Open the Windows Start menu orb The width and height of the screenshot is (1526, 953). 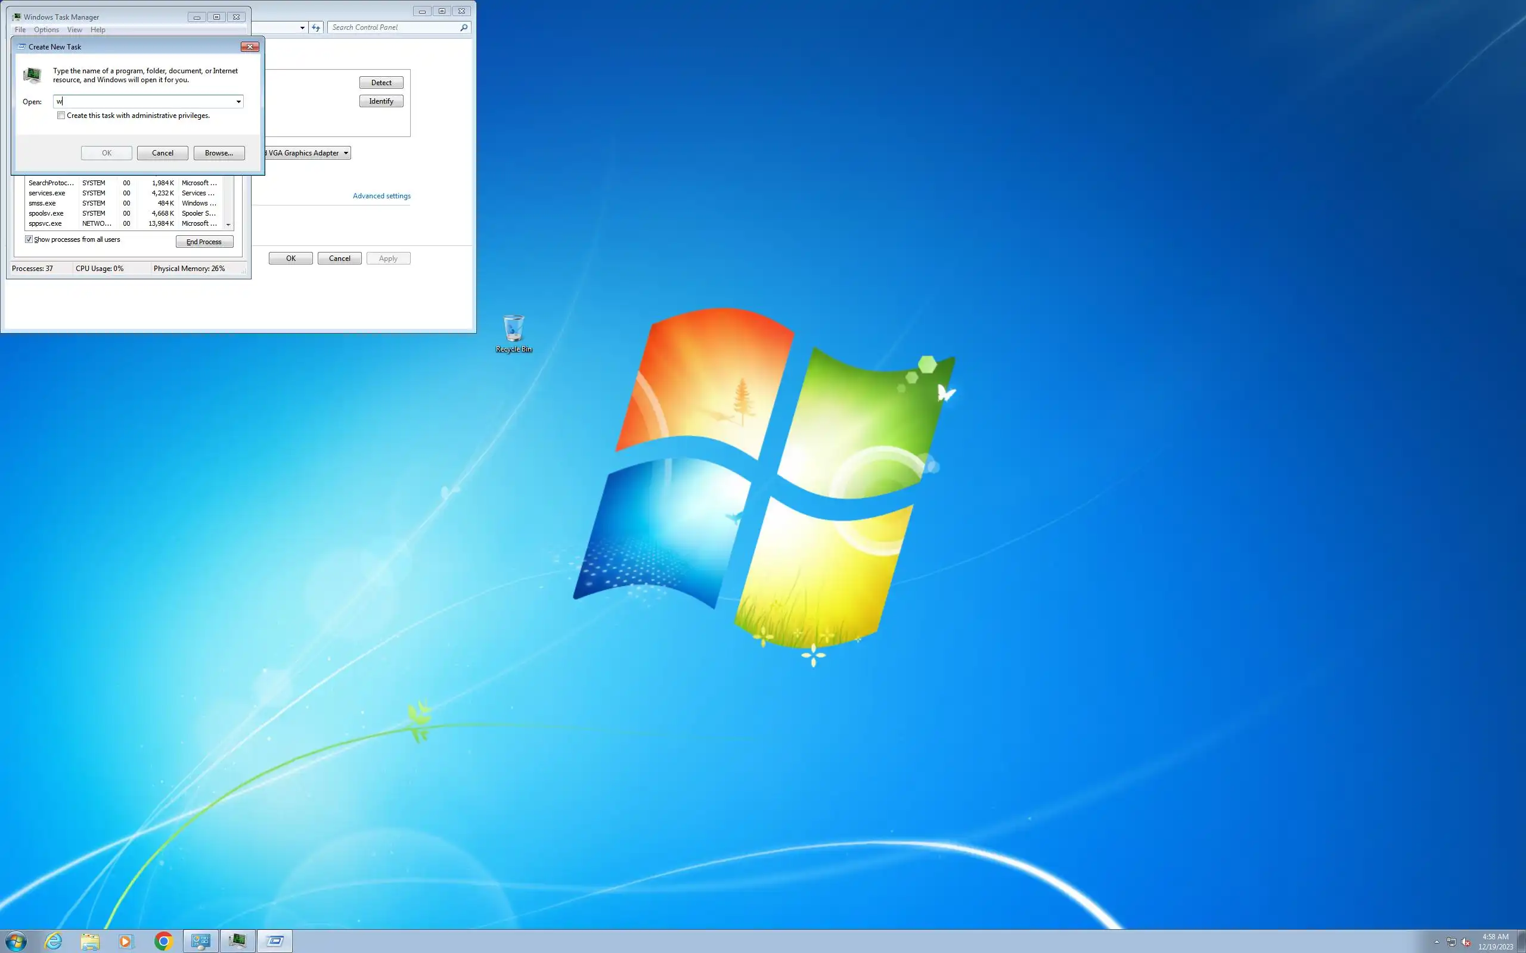(17, 941)
